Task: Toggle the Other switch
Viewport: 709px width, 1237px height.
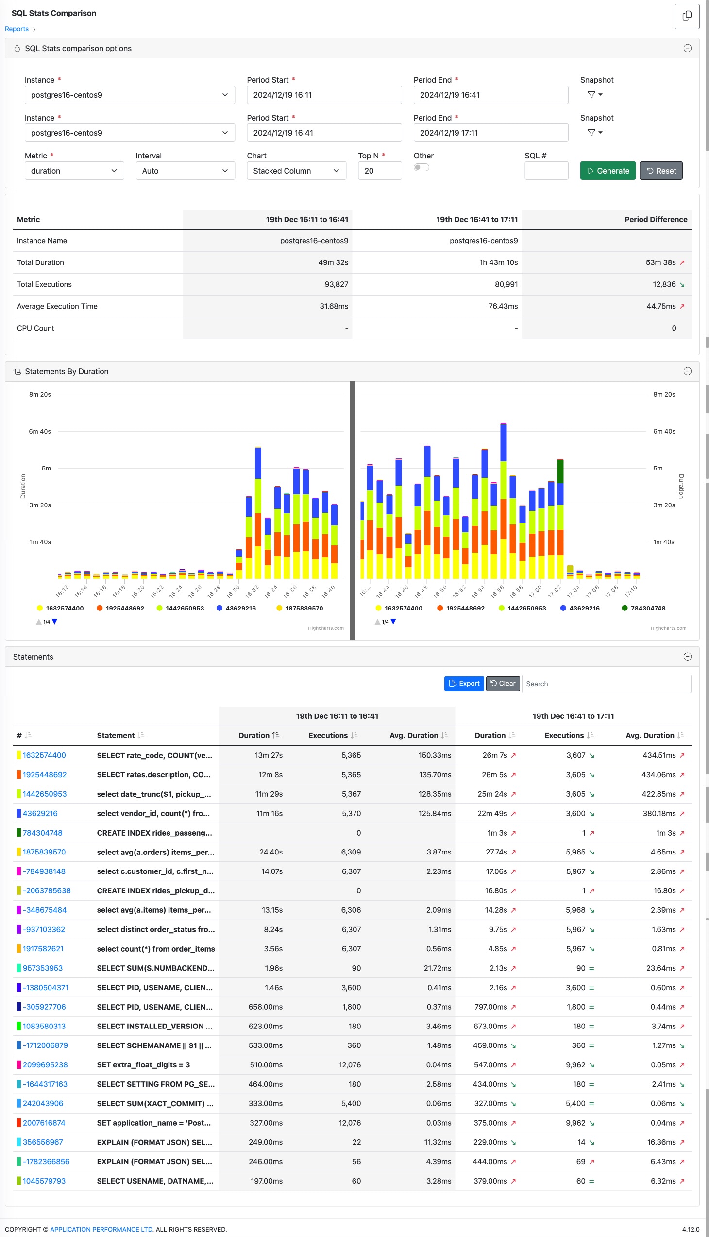Action: tap(421, 167)
